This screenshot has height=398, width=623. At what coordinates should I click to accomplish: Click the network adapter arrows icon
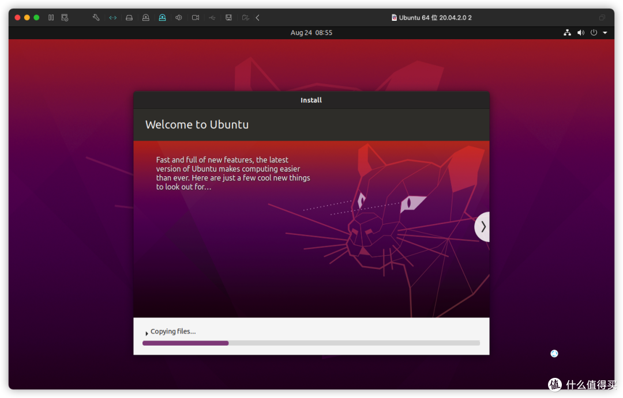coord(113,17)
